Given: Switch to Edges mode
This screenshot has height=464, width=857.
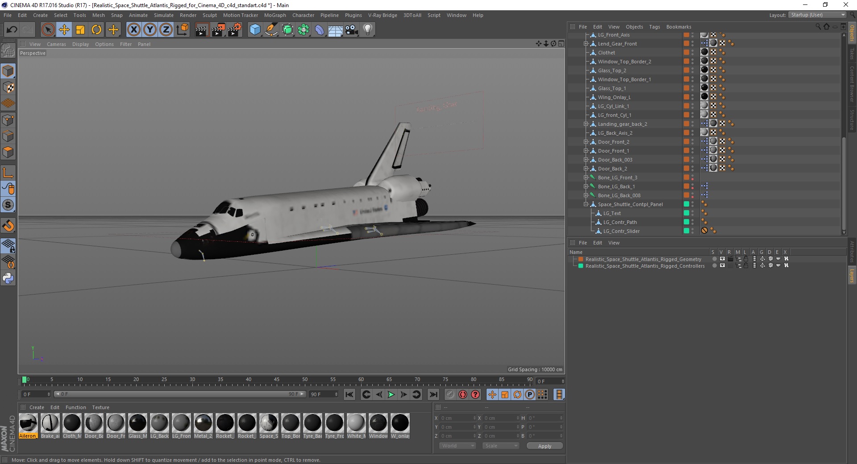Looking at the screenshot, I should pos(8,136).
